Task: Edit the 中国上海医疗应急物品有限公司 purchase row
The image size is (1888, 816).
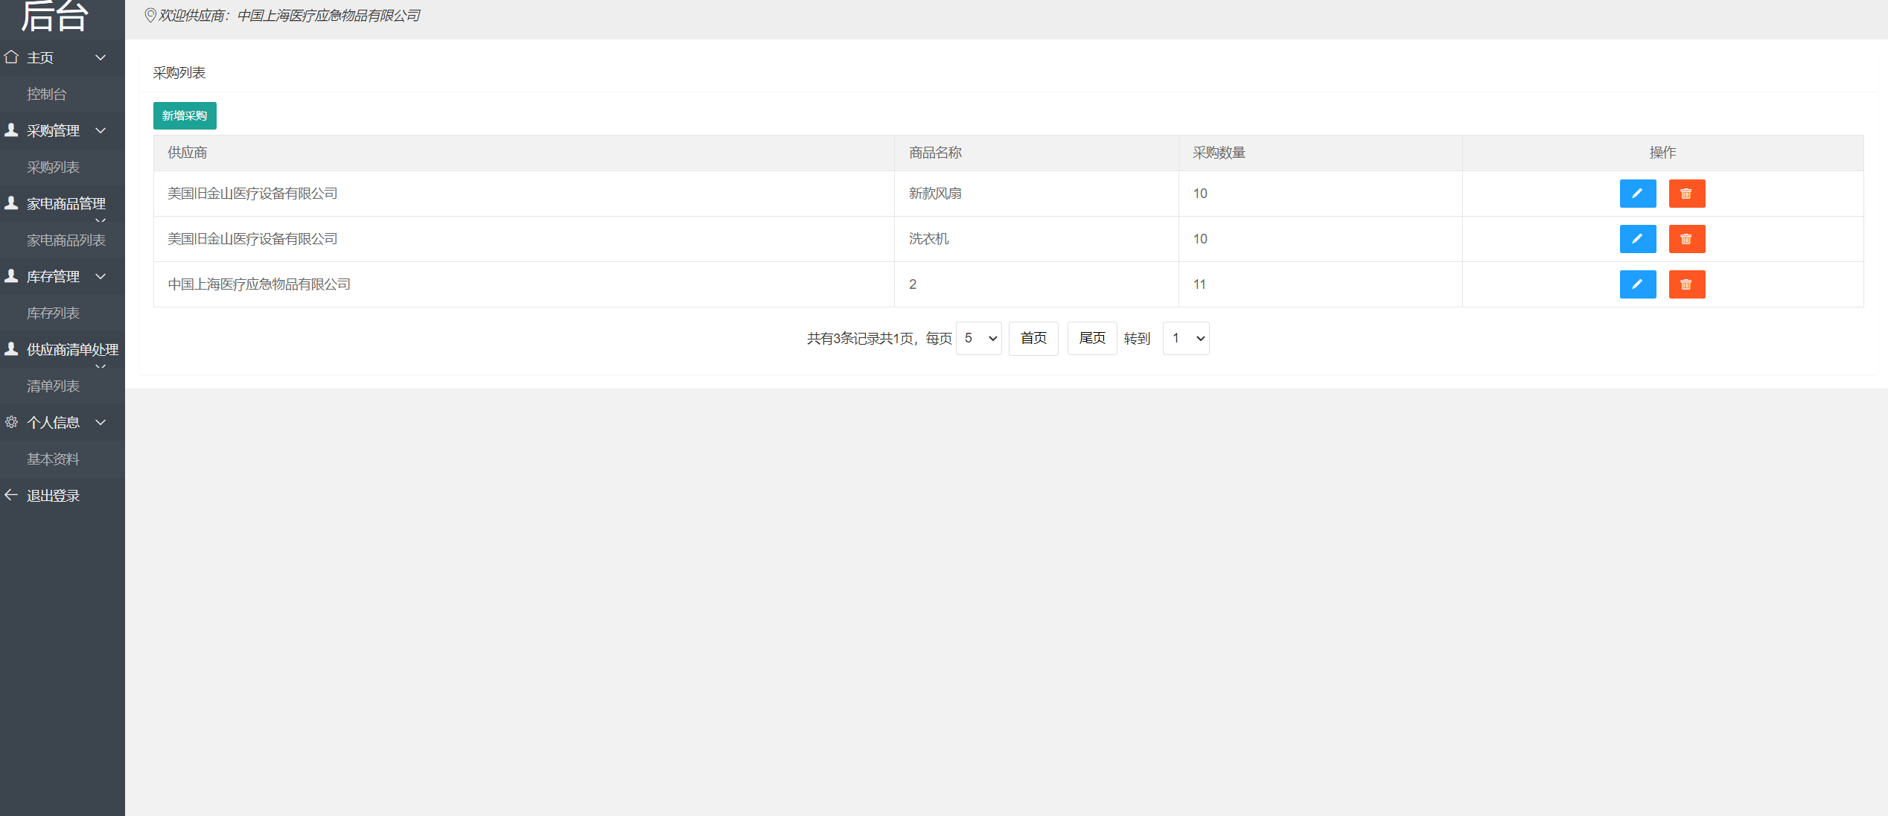Action: [x=1637, y=284]
